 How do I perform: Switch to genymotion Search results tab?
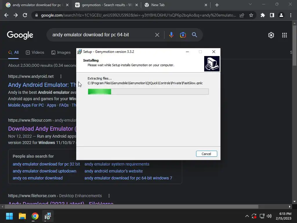pos(107,5)
